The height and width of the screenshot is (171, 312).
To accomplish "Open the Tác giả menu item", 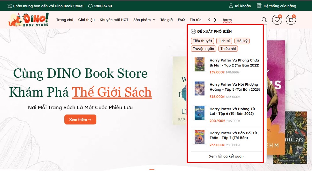I will point(167,20).
